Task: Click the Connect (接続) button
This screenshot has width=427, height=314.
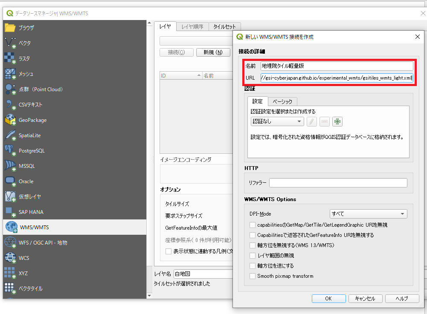Action: (x=177, y=52)
